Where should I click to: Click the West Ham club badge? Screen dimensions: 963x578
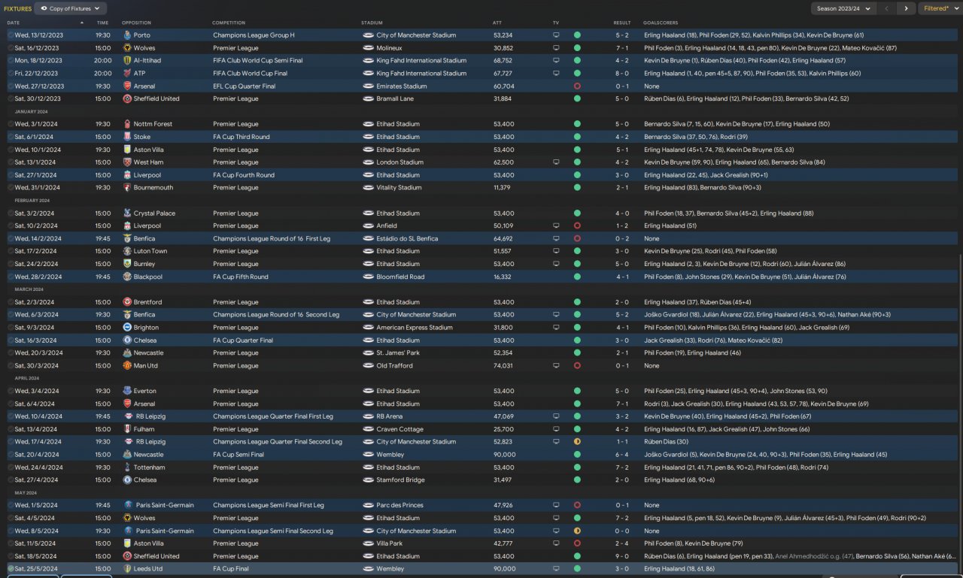[x=127, y=162]
